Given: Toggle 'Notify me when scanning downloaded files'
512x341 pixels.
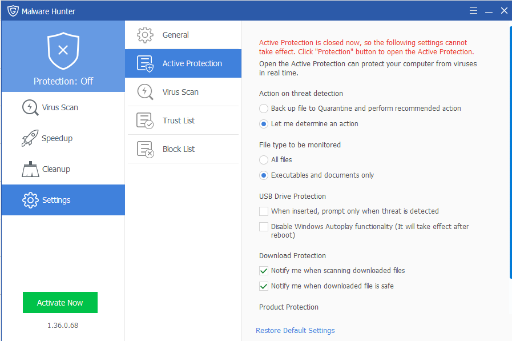Looking at the screenshot, I should pos(264,271).
